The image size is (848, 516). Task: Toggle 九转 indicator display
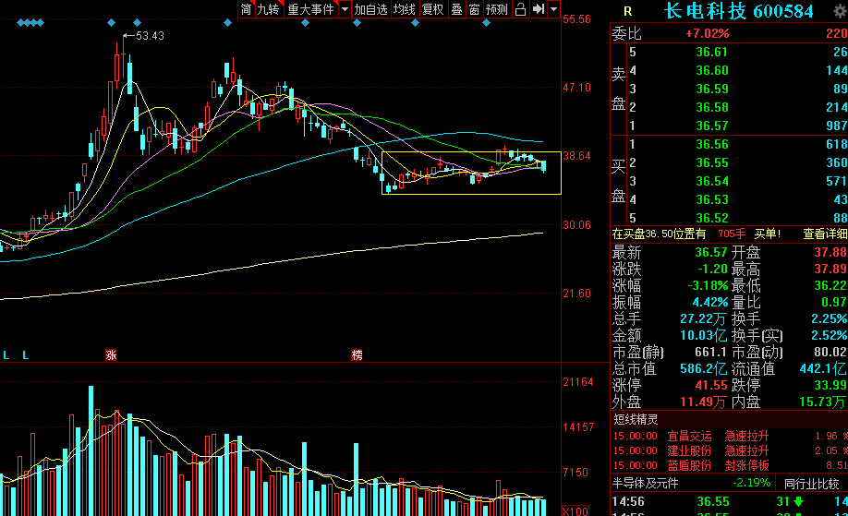(269, 9)
